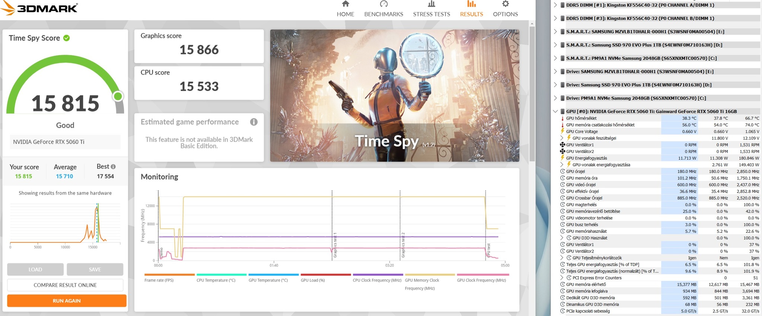Expand GPU vonalak feszültségei sub-node
The width and height of the screenshot is (762, 316).
click(x=562, y=138)
